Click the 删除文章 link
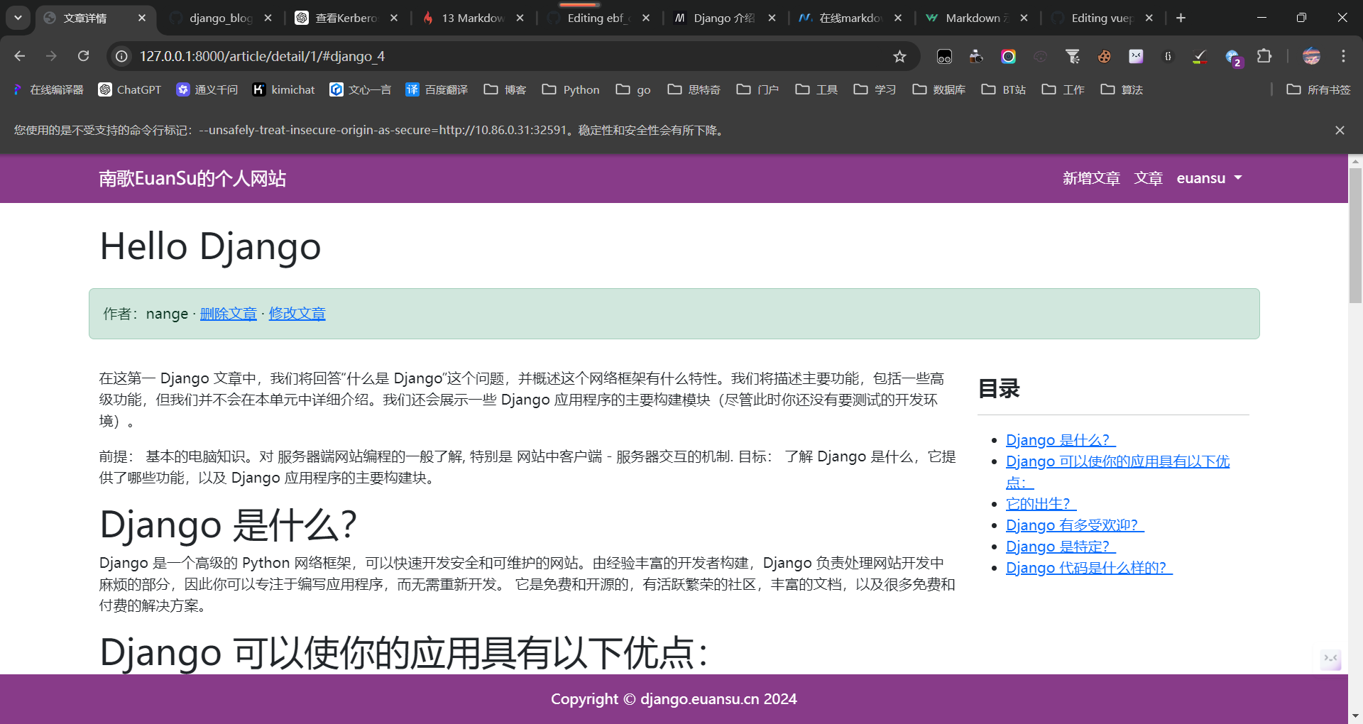 point(228,314)
